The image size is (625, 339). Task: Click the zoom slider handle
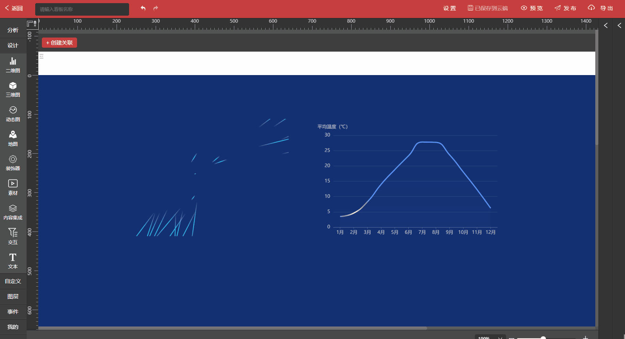543,337
